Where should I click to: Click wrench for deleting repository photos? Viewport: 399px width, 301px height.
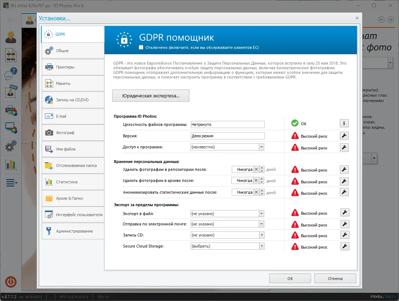344,169
